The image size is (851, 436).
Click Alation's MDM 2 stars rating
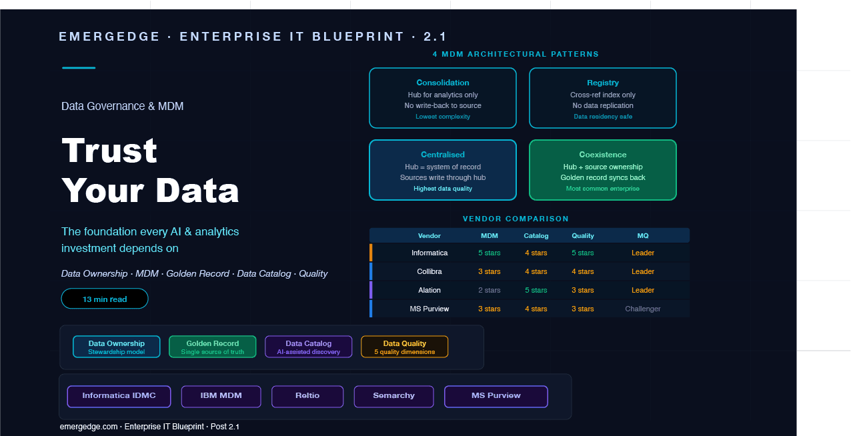(490, 291)
